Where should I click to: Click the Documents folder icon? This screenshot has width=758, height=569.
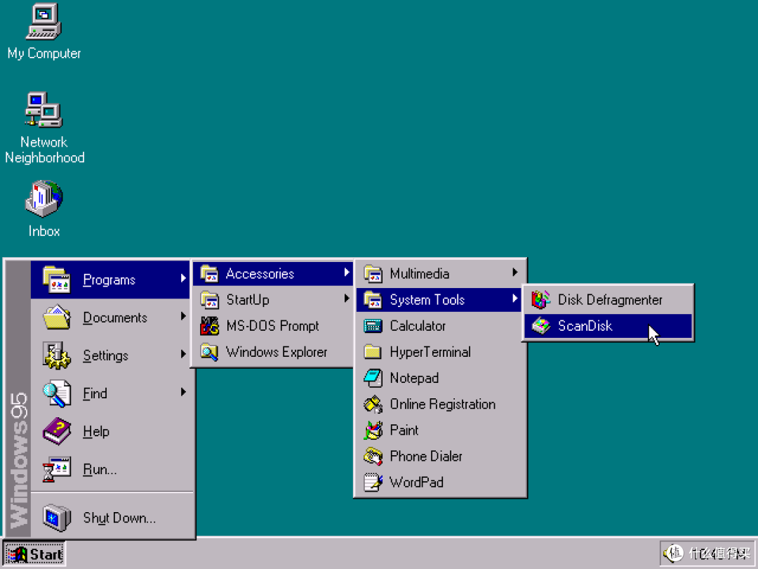(57, 318)
